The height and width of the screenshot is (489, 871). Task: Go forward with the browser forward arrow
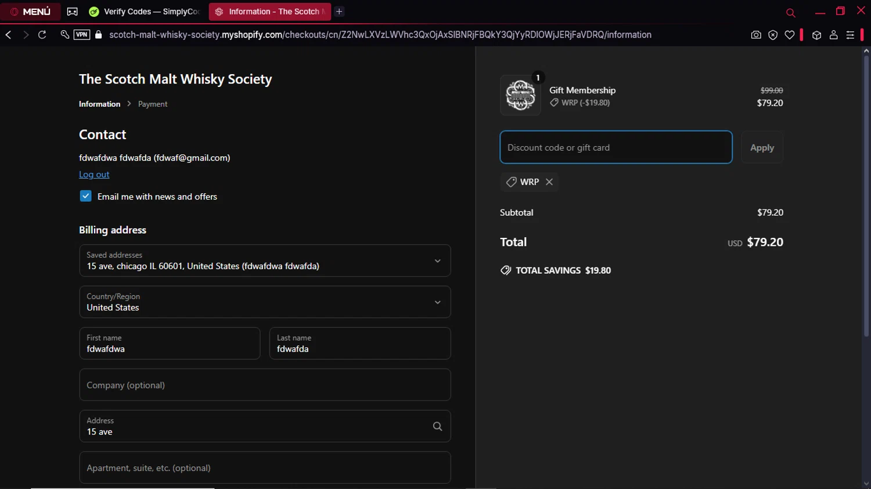tap(26, 35)
